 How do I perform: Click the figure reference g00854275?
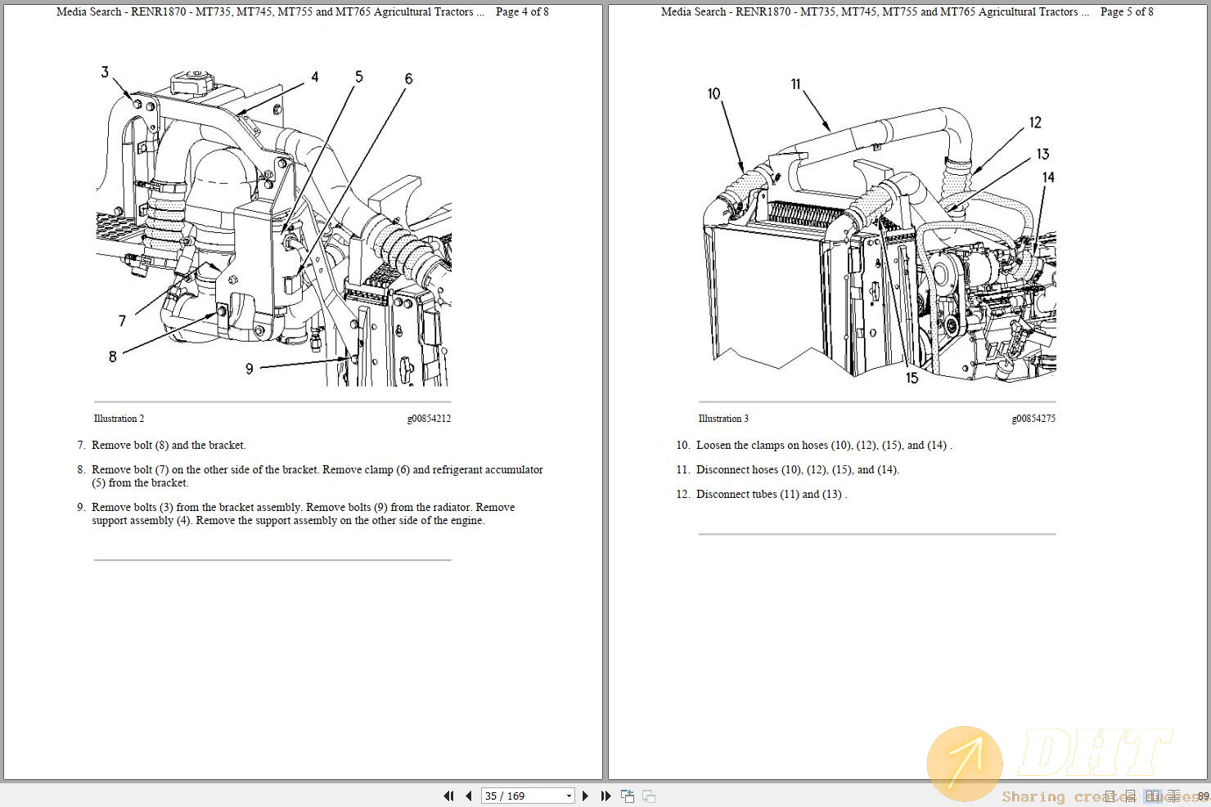(1034, 418)
